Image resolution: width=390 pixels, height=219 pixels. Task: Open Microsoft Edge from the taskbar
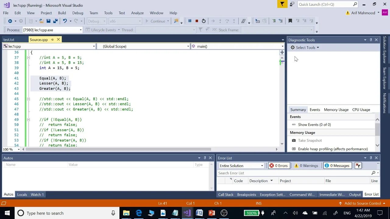139,213
